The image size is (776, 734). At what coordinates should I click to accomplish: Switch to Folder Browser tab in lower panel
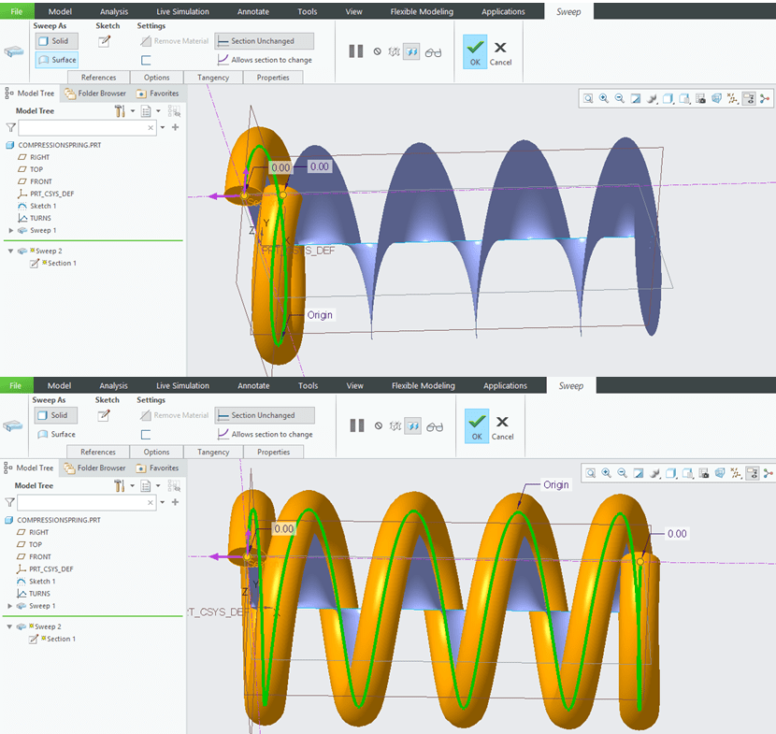[96, 468]
